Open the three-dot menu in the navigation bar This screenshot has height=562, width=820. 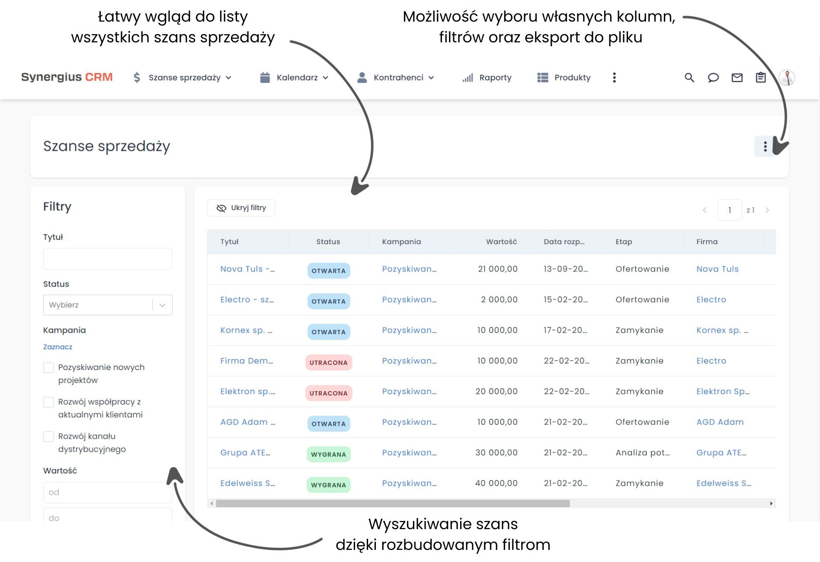(x=614, y=77)
